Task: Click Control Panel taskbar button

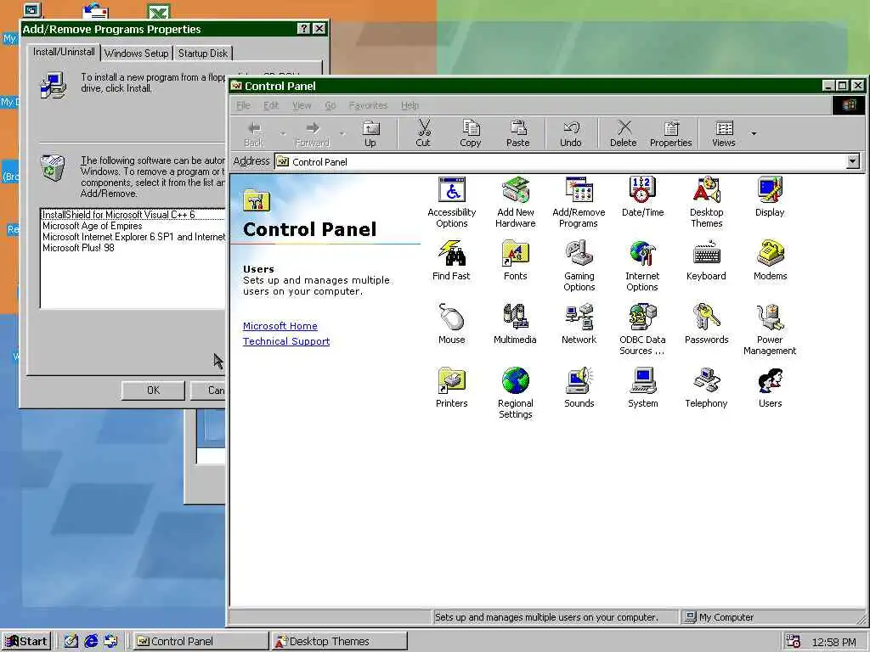Action: coord(201,642)
